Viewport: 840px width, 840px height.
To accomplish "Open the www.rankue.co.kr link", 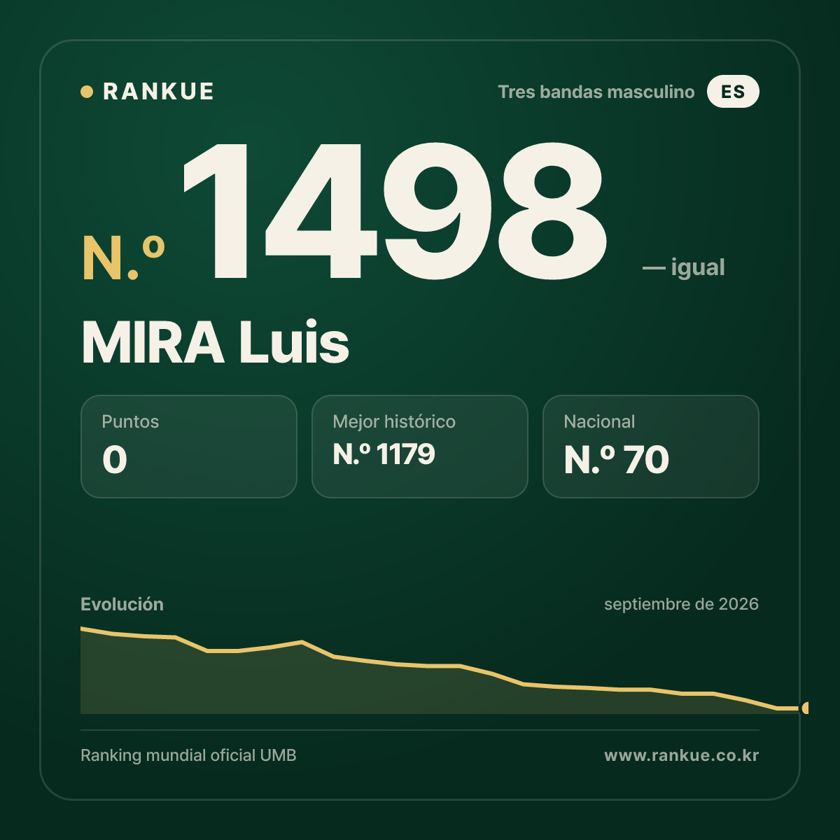I will (682, 755).
